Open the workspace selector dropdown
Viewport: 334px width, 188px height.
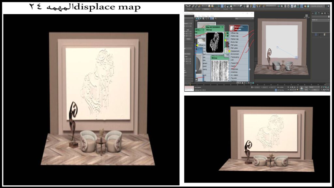click(317, 6)
